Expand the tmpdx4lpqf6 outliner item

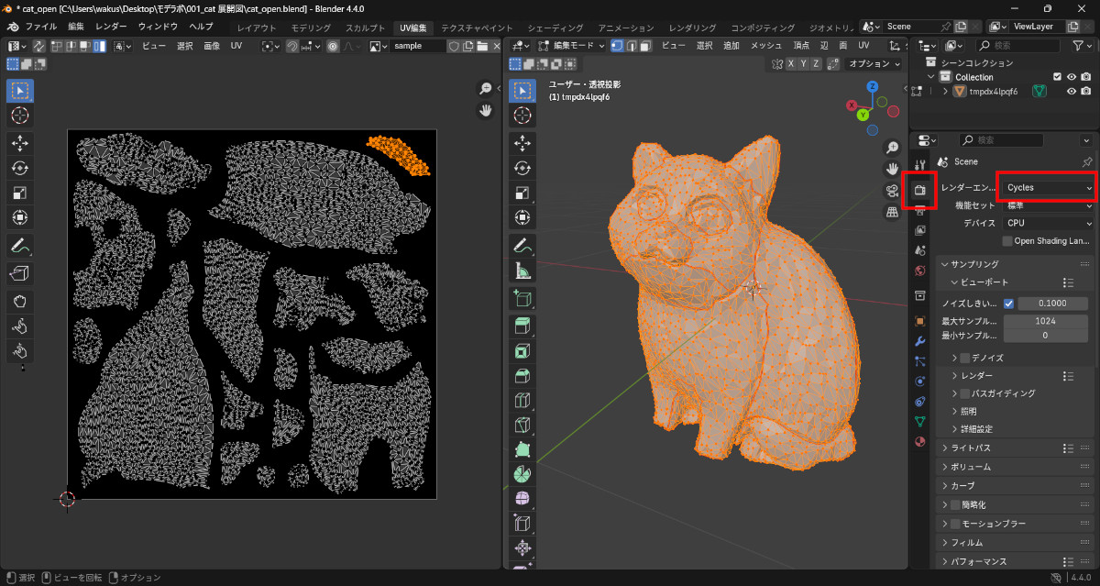tap(945, 92)
